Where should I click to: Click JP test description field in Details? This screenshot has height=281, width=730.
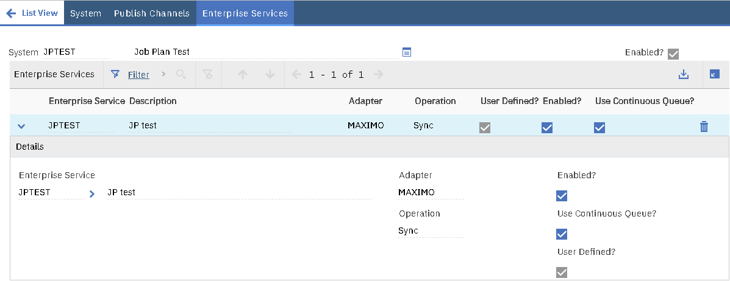click(239, 192)
